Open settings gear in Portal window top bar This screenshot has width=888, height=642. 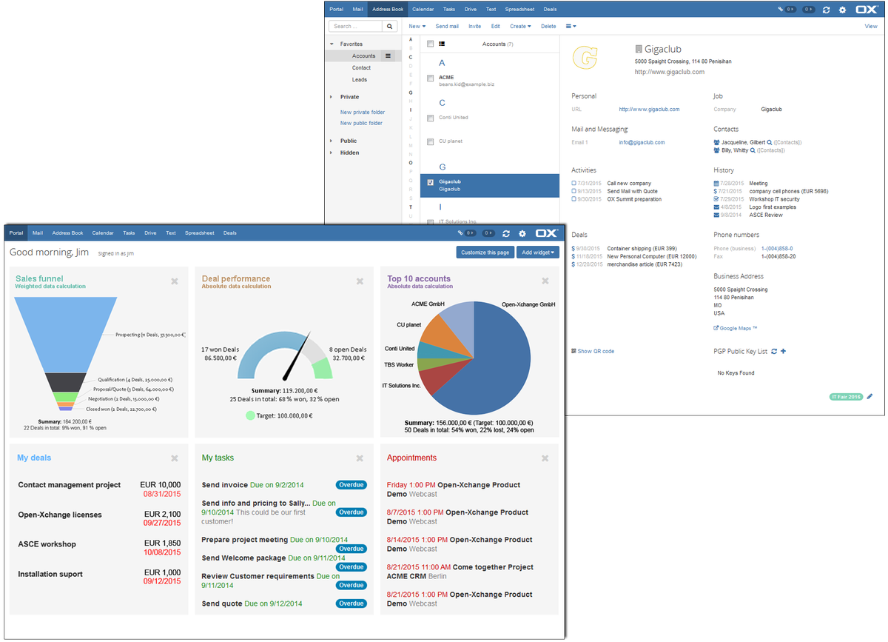pos(522,233)
